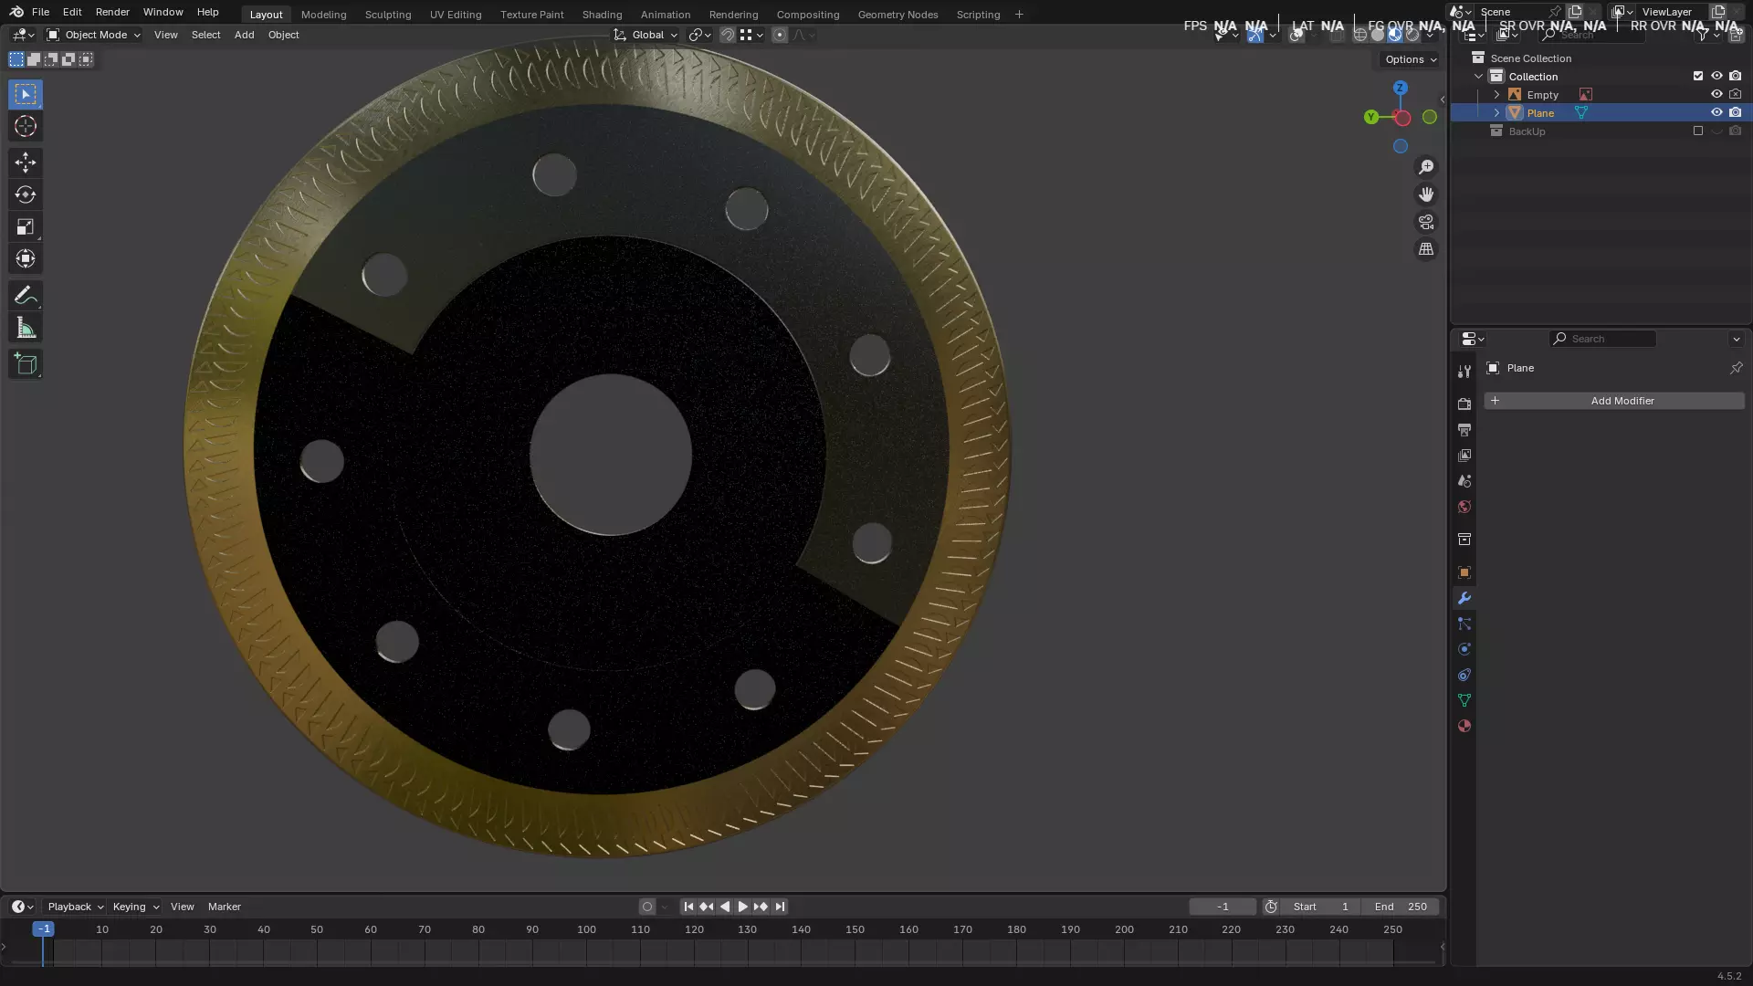Open the File menu

(x=40, y=12)
